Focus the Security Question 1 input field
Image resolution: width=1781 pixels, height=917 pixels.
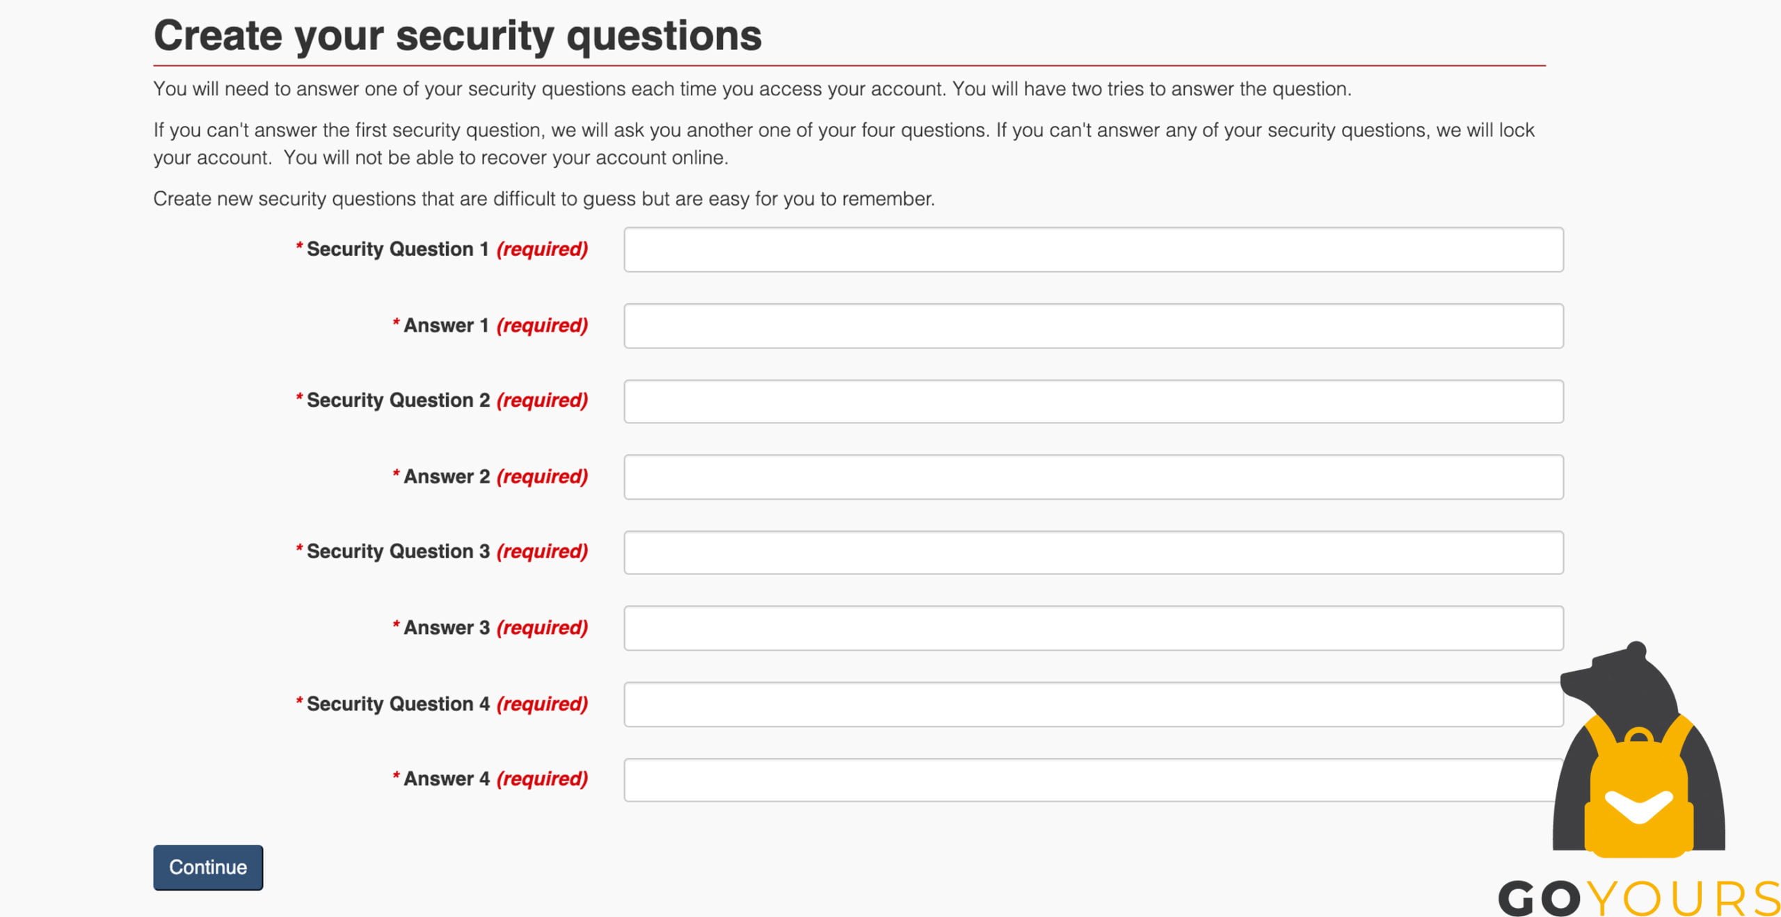1093,250
